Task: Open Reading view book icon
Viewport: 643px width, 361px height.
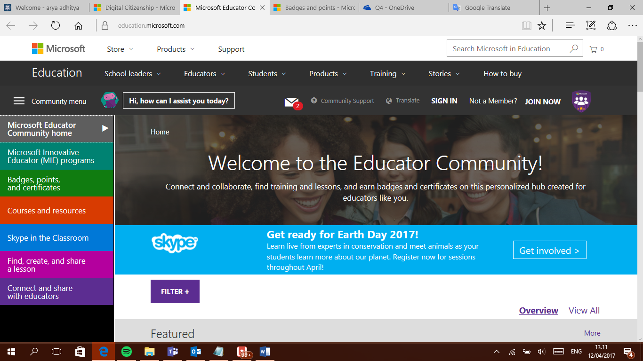Action: 527,26
